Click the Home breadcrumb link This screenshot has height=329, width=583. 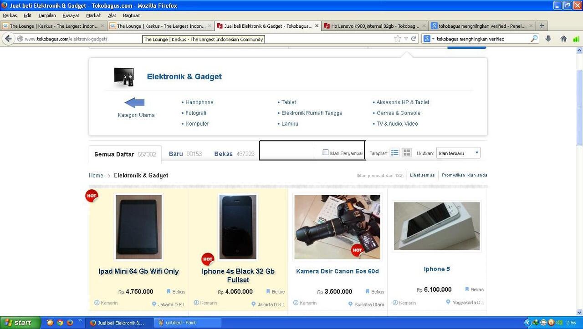(x=96, y=175)
